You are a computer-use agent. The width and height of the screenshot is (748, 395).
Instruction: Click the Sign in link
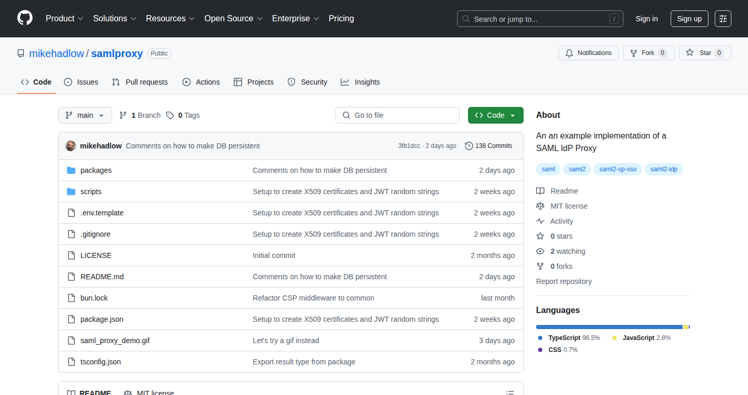tap(647, 19)
